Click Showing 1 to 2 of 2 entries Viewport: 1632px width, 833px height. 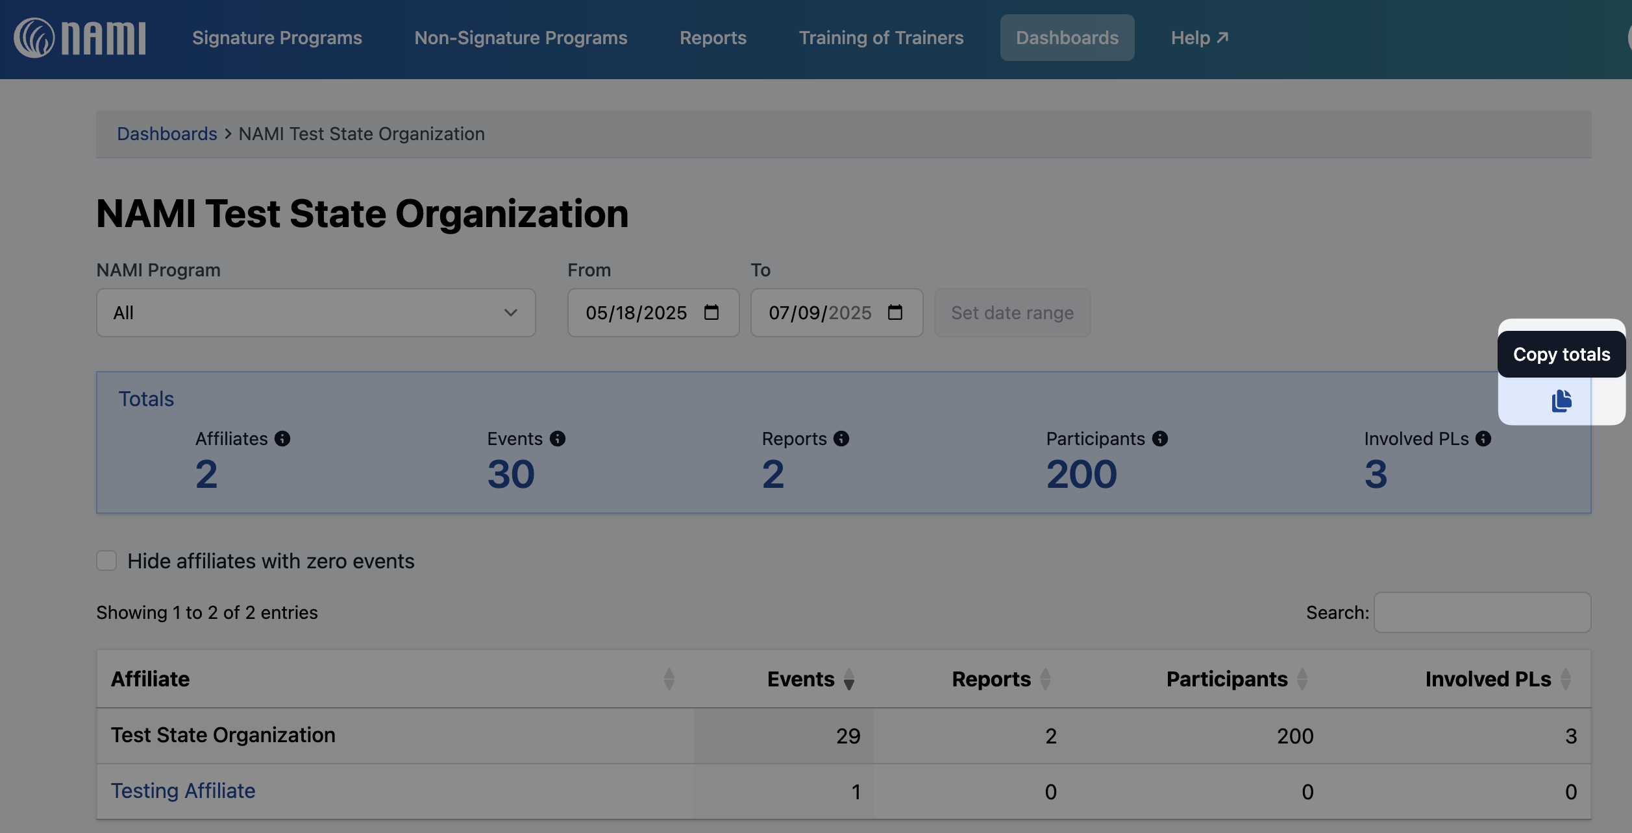click(x=207, y=612)
